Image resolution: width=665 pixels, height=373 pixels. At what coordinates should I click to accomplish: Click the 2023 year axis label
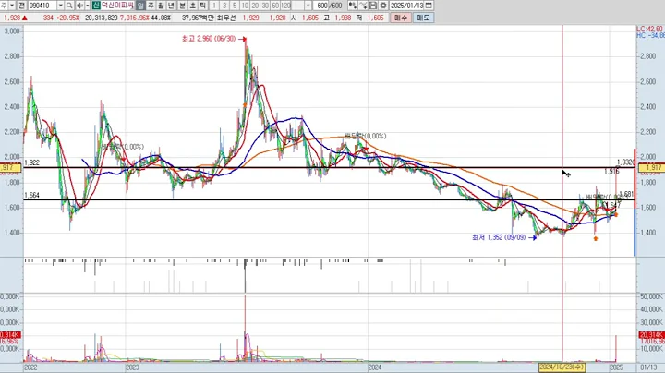[132, 367]
